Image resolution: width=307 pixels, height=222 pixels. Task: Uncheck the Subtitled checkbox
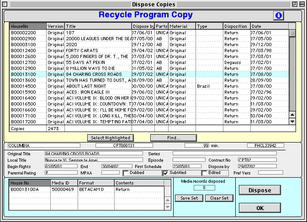pyautogui.click(x=165, y=173)
